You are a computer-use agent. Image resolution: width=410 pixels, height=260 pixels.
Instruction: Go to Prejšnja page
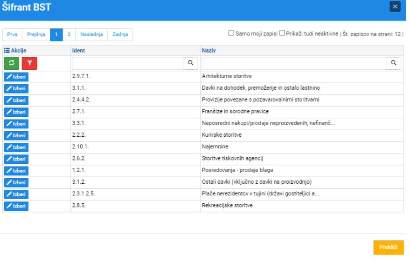36,35
